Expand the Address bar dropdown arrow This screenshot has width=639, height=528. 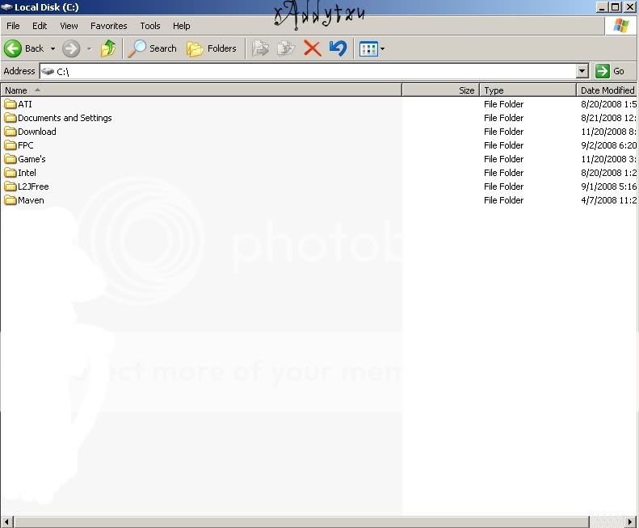pos(582,71)
